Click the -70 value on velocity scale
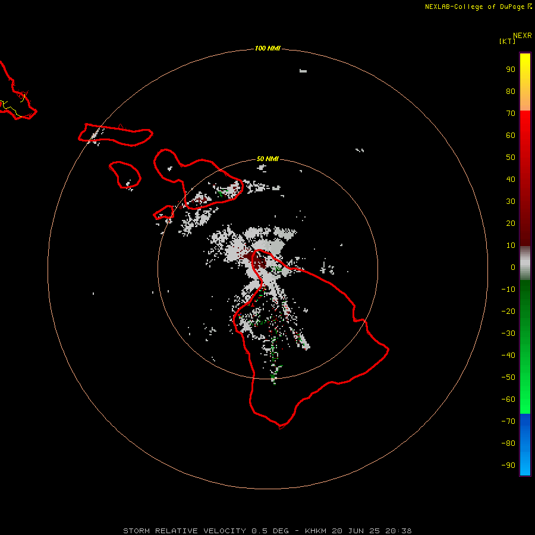Image resolution: width=535 pixels, height=535 pixels. tap(508, 421)
